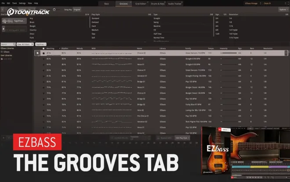Image resolution: width=290 pixels, height=182 pixels.
Task: Open the Help menu
Action: pyautogui.click(x=36, y=3)
